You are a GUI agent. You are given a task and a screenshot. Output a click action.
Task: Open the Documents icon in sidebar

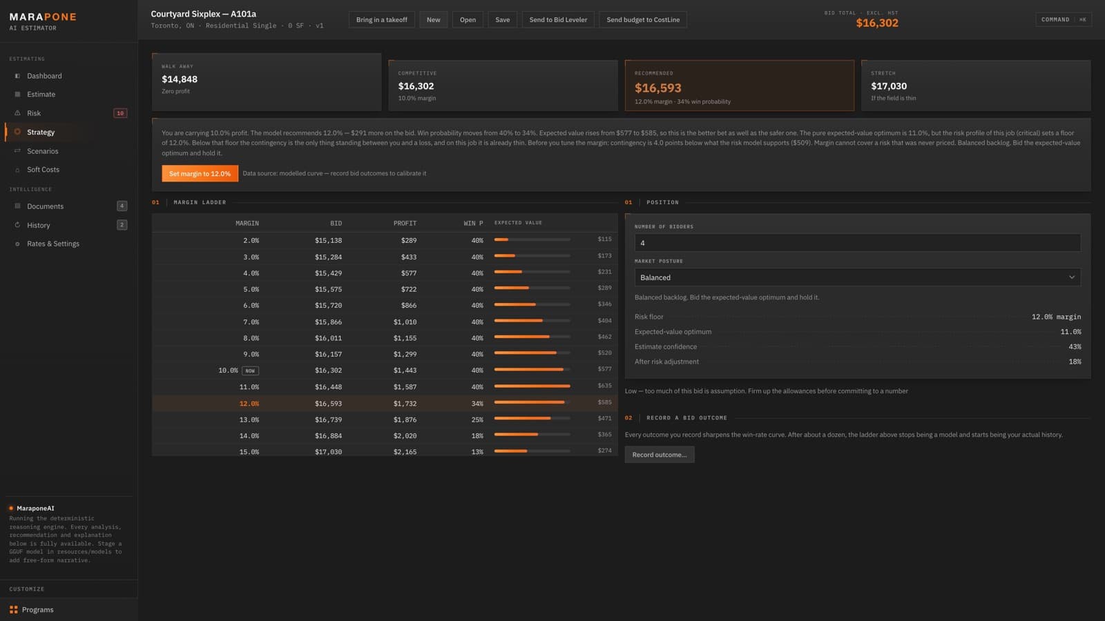17,206
